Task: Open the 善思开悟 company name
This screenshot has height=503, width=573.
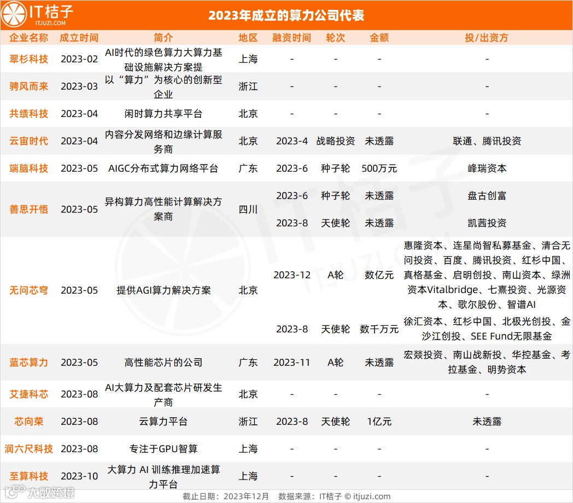Action: point(28,209)
